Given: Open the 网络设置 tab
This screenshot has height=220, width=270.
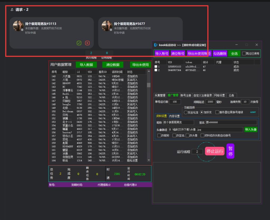Looking at the screenshot, I should coord(219,95).
